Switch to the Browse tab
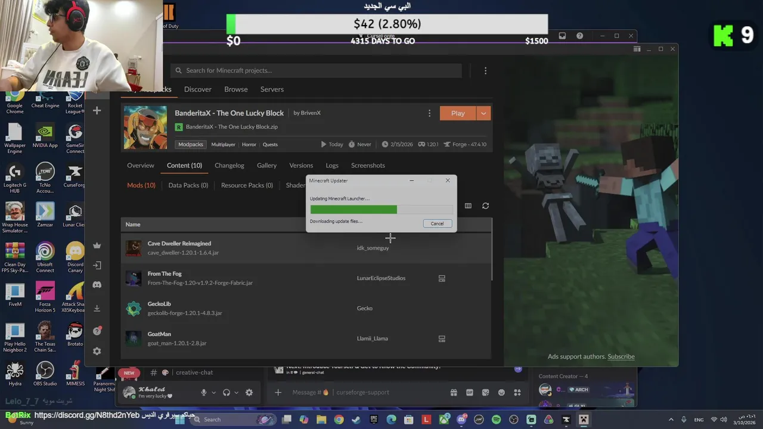763x429 pixels. [236, 89]
